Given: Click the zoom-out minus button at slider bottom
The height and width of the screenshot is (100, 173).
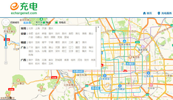Looking at the screenshot, I should pos(6,63).
